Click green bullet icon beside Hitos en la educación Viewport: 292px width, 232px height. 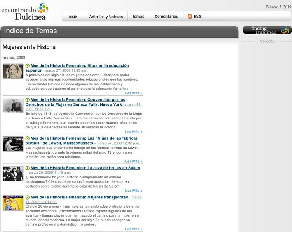pyautogui.click(x=27, y=66)
